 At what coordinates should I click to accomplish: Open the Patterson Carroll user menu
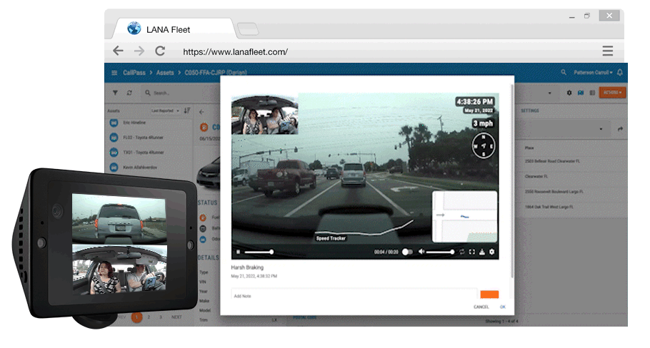[x=593, y=72]
